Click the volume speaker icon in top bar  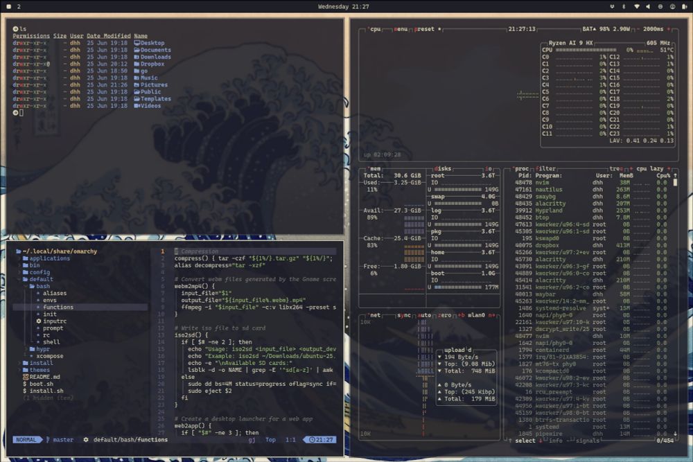(648, 7)
